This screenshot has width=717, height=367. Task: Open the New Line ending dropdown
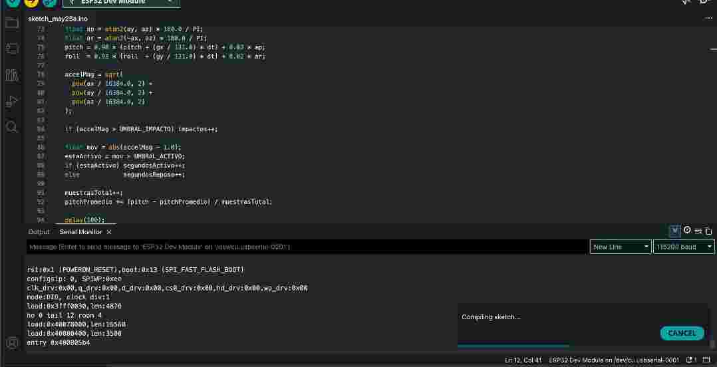621,247
